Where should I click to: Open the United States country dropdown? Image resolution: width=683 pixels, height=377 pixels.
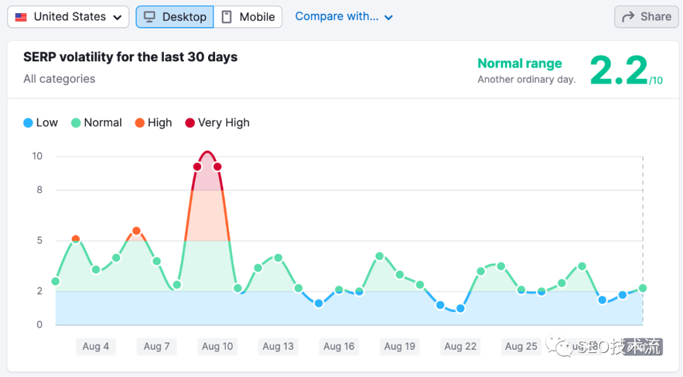68,17
